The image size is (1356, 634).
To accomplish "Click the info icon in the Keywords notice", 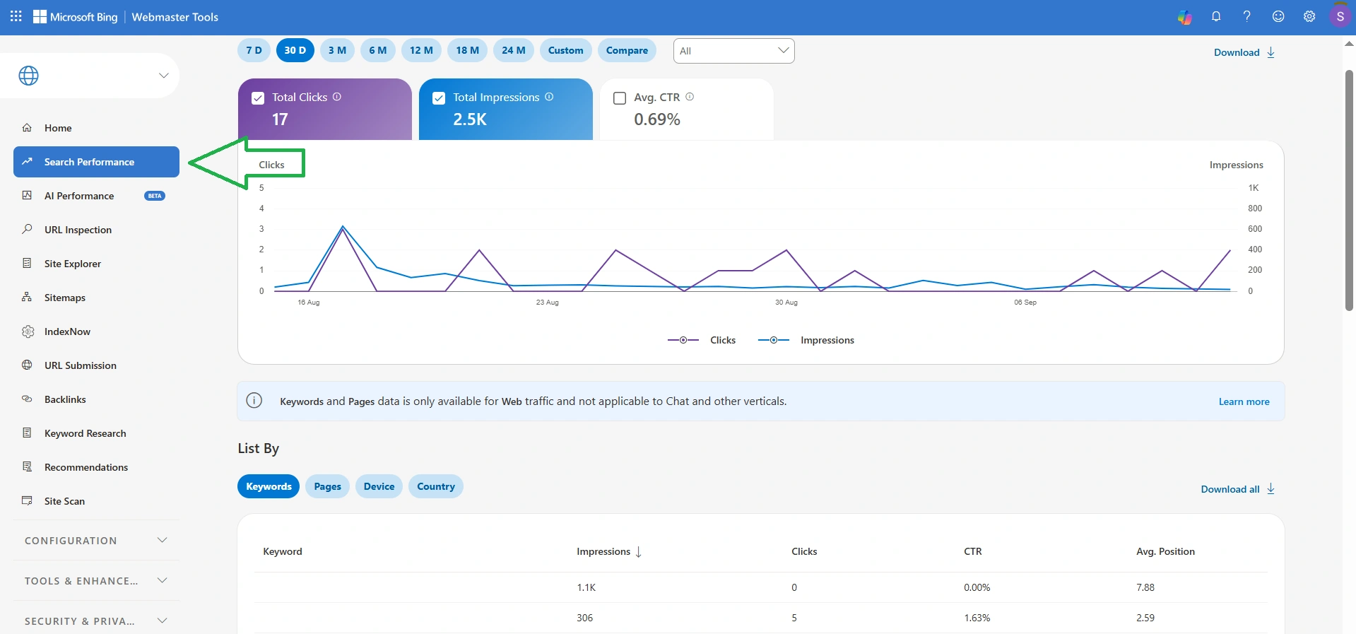I will [x=254, y=401].
